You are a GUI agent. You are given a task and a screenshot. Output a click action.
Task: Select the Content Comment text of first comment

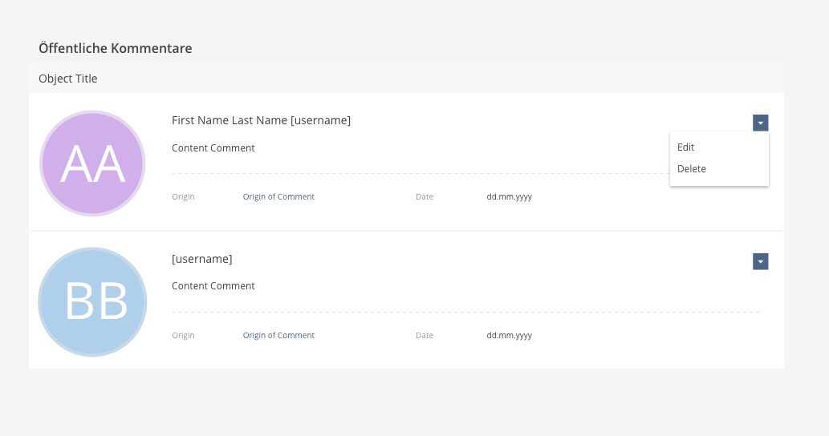(213, 148)
